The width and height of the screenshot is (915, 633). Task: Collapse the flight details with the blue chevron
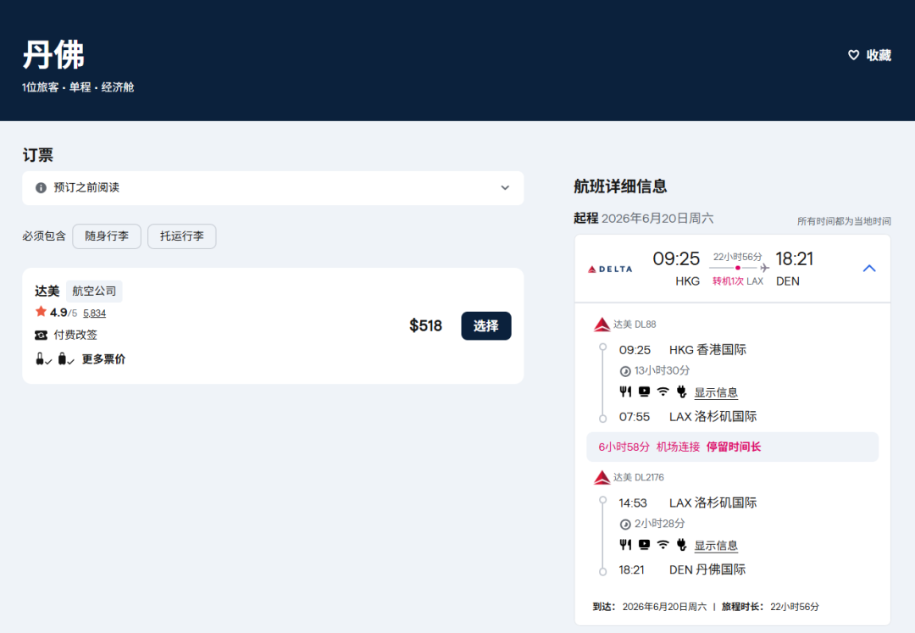[868, 269]
